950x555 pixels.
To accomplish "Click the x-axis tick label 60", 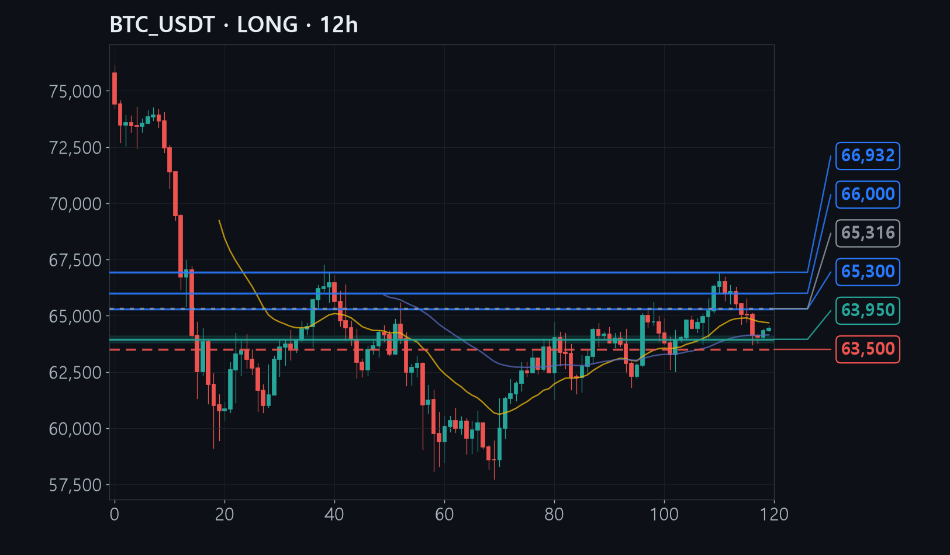I will coord(444,514).
